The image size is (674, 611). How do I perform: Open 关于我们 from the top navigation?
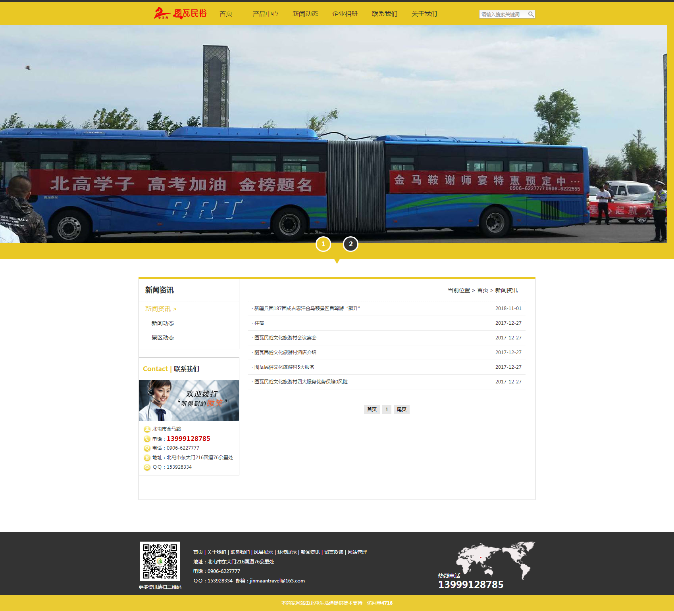point(424,14)
